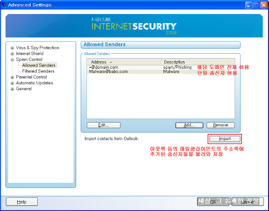Expand the Virus & Spy Protection node
Image resolution: width=269 pixels, height=211 pixels.
pyautogui.click(x=12, y=48)
